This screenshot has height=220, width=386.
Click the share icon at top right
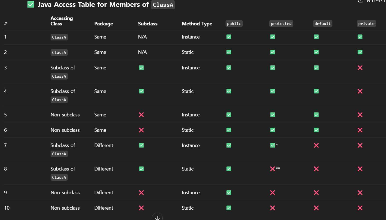[x=361, y=1]
